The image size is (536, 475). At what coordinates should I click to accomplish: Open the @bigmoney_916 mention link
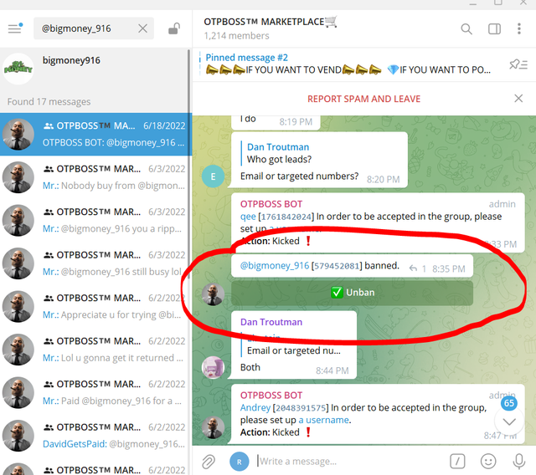point(275,265)
